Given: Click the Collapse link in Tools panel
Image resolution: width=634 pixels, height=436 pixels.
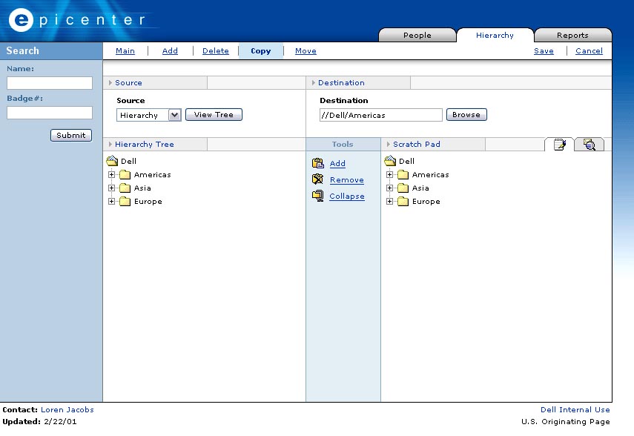Looking at the screenshot, I should (x=347, y=196).
